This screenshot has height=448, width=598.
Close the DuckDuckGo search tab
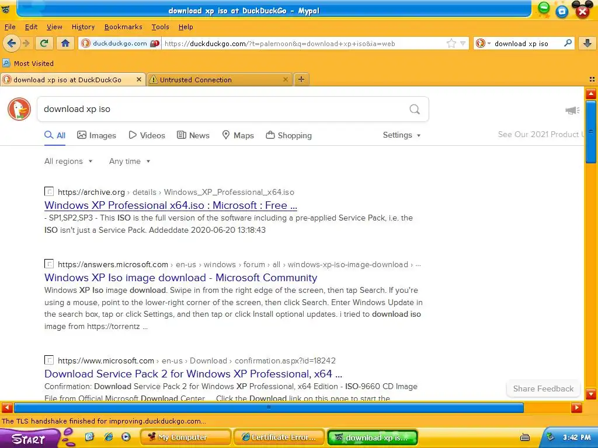(x=139, y=79)
